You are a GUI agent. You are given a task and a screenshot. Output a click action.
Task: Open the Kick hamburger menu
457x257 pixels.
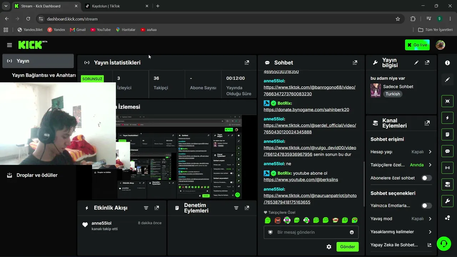[x=9, y=45]
